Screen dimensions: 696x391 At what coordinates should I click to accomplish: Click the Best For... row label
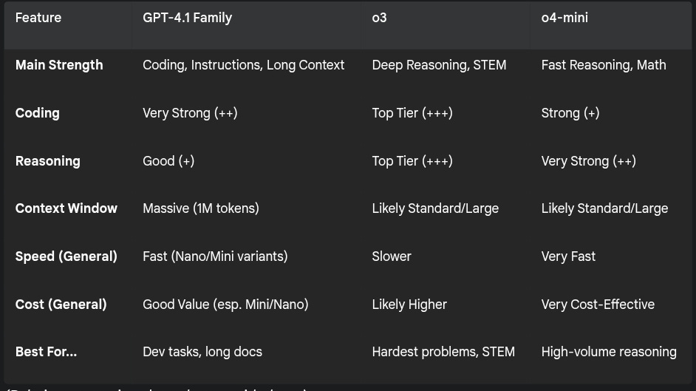click(46, 352)
